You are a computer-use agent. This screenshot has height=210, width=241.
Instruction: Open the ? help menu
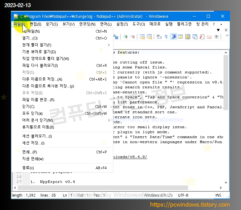point(214,24)
